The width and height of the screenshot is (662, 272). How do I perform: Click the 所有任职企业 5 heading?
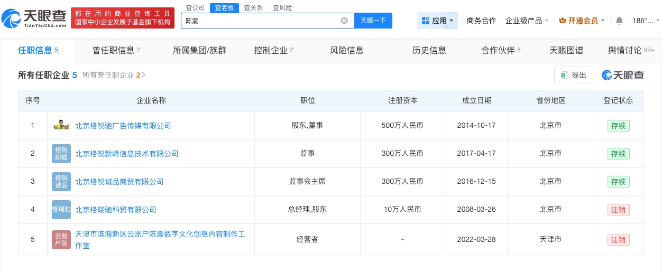48,75
